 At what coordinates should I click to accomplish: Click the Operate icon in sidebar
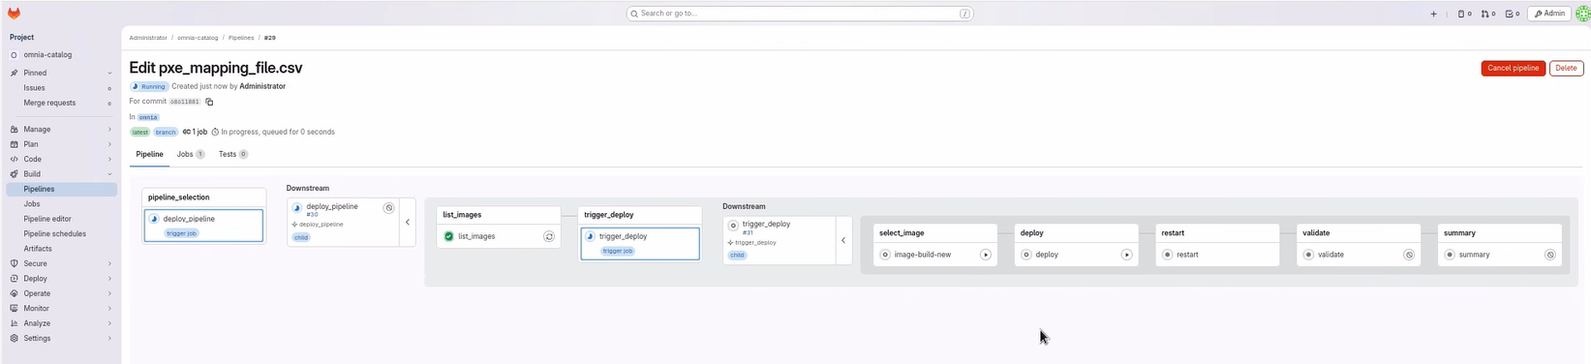tap(14, 293)
